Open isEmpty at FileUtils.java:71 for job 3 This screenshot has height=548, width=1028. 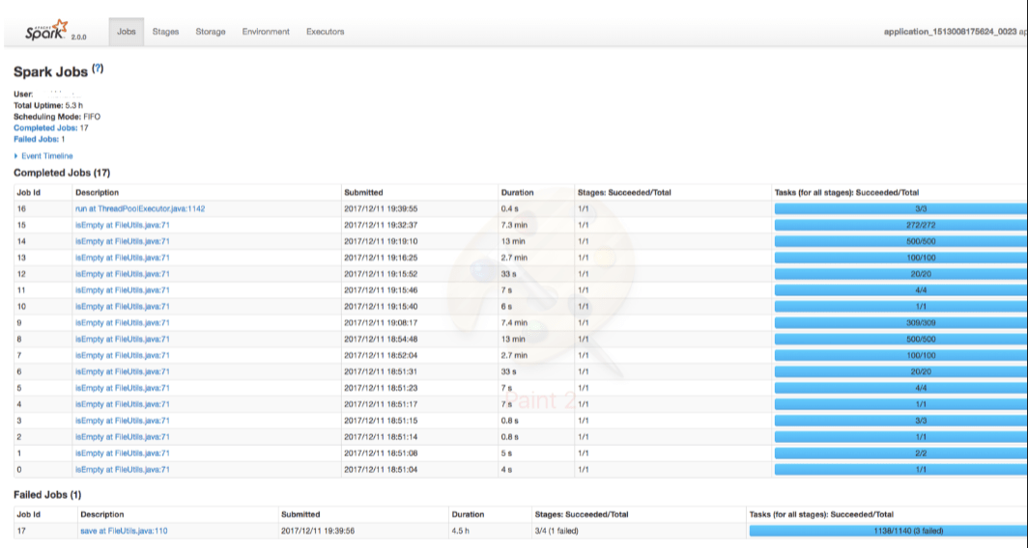point(123,421)
